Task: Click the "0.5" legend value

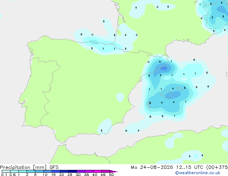Action: [13, 175]
